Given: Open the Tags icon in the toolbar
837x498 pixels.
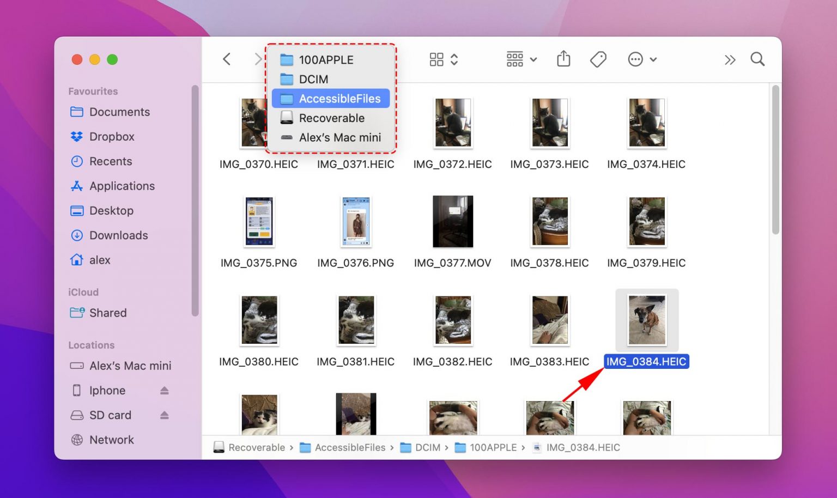Looking at the screenshot, I should [598, 59].
